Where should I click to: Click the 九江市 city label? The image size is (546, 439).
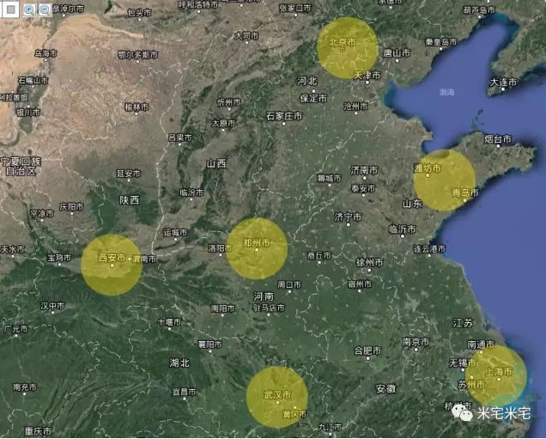click(x=331, y=427)
